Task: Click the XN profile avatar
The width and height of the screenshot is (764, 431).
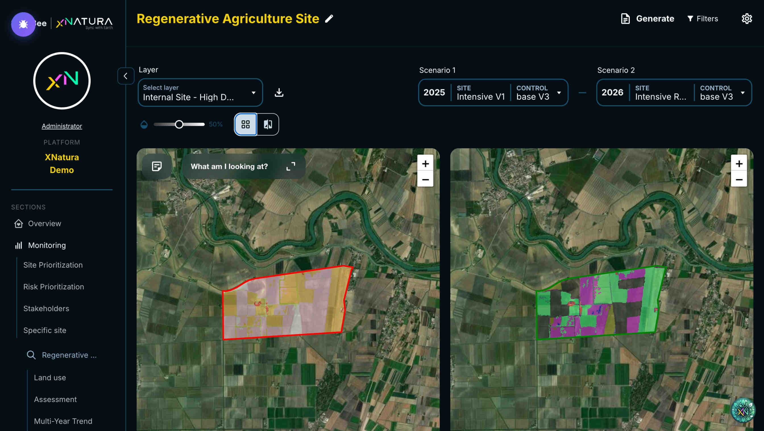Action: pyautogui.click(x=62, y=81)
